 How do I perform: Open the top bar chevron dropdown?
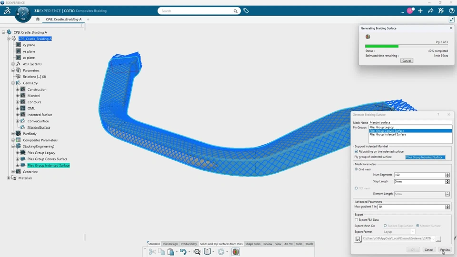tap(403, 12)
